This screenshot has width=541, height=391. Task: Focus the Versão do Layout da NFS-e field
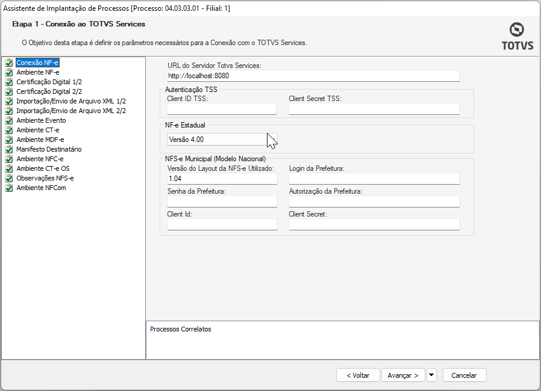pyautogui.click(x=222, y=179)
